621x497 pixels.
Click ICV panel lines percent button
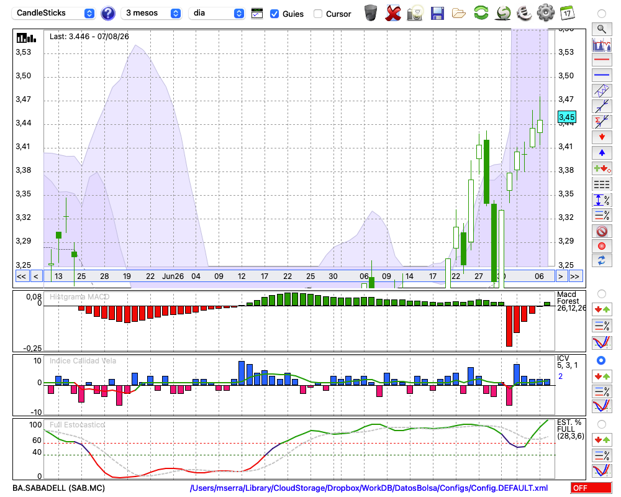[602, 391]
